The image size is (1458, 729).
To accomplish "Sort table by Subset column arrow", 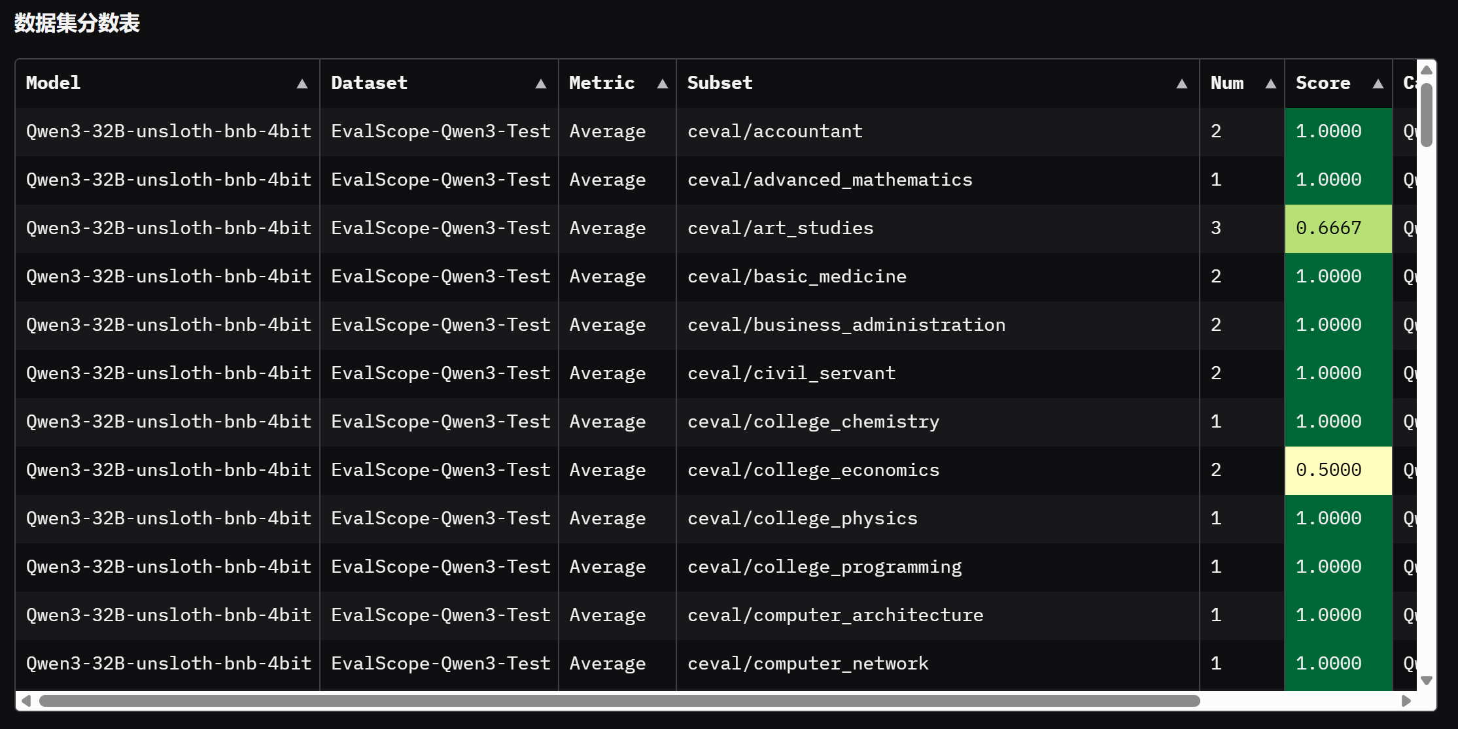I will (1181, 84).
